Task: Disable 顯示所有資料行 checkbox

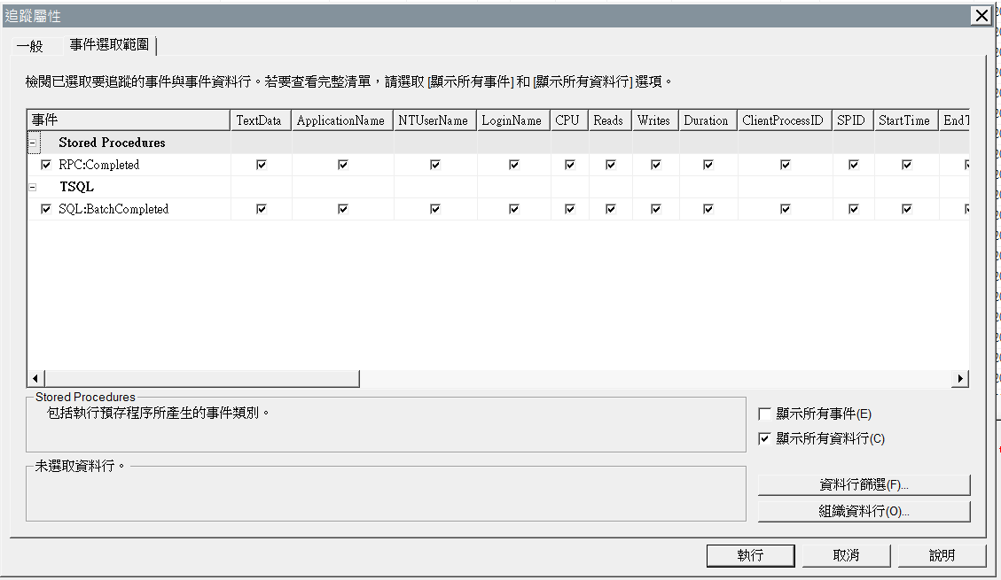Action: [765, 438]
